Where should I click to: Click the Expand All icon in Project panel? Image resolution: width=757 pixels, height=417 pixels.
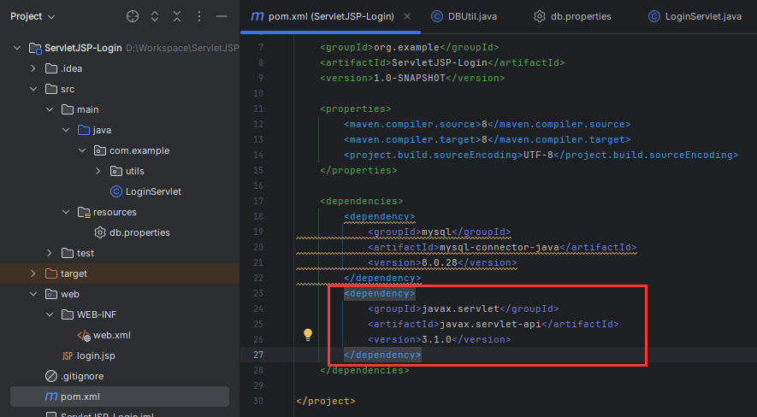coord(155,16)
